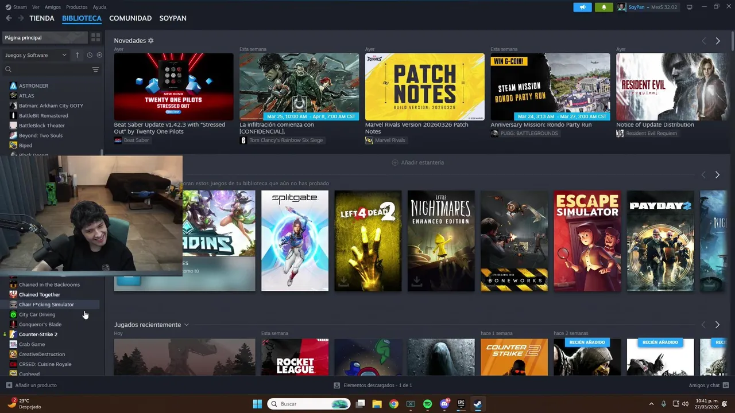The height and width of the screenshot is (413, 735).
Task: Open the downloads icon in the bottom bar
Action: [337, 385]
